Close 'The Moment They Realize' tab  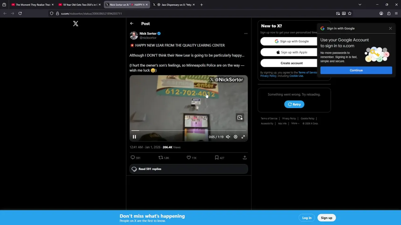click(53, 5)
